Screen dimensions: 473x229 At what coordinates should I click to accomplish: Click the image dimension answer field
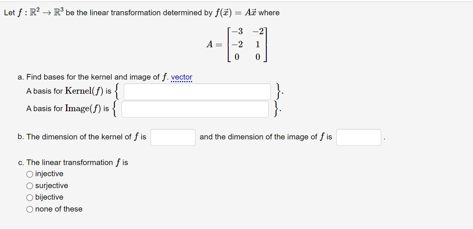(358, 137)
